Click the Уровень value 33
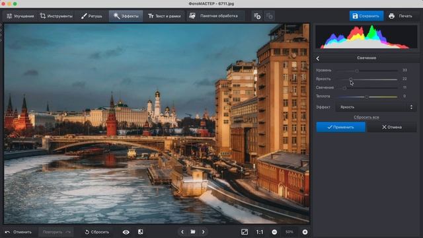This screenshot has height=238, width=423. 404,70
